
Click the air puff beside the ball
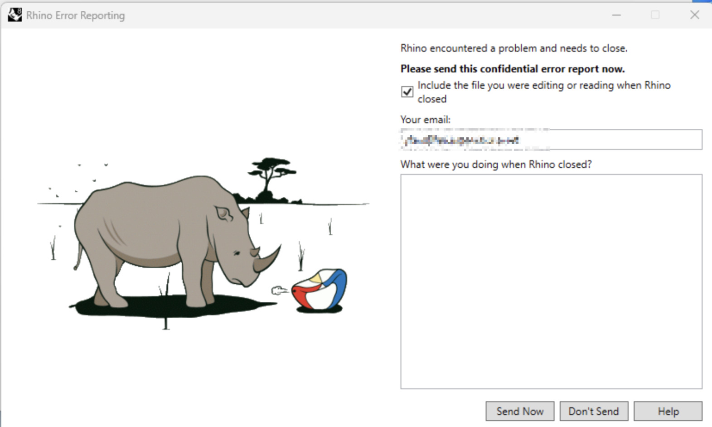pyautogui.click(x=278, y=291)
